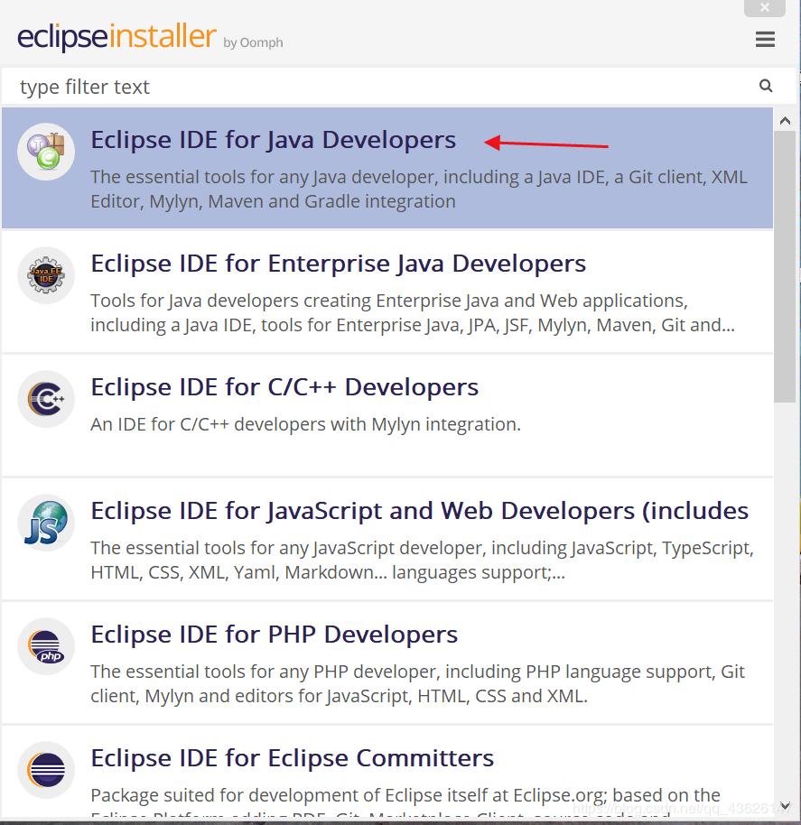Click description 'The essential tools for any JavaScript developer'
This screenshot has width=801, height=825.
(x=422, y=560)
